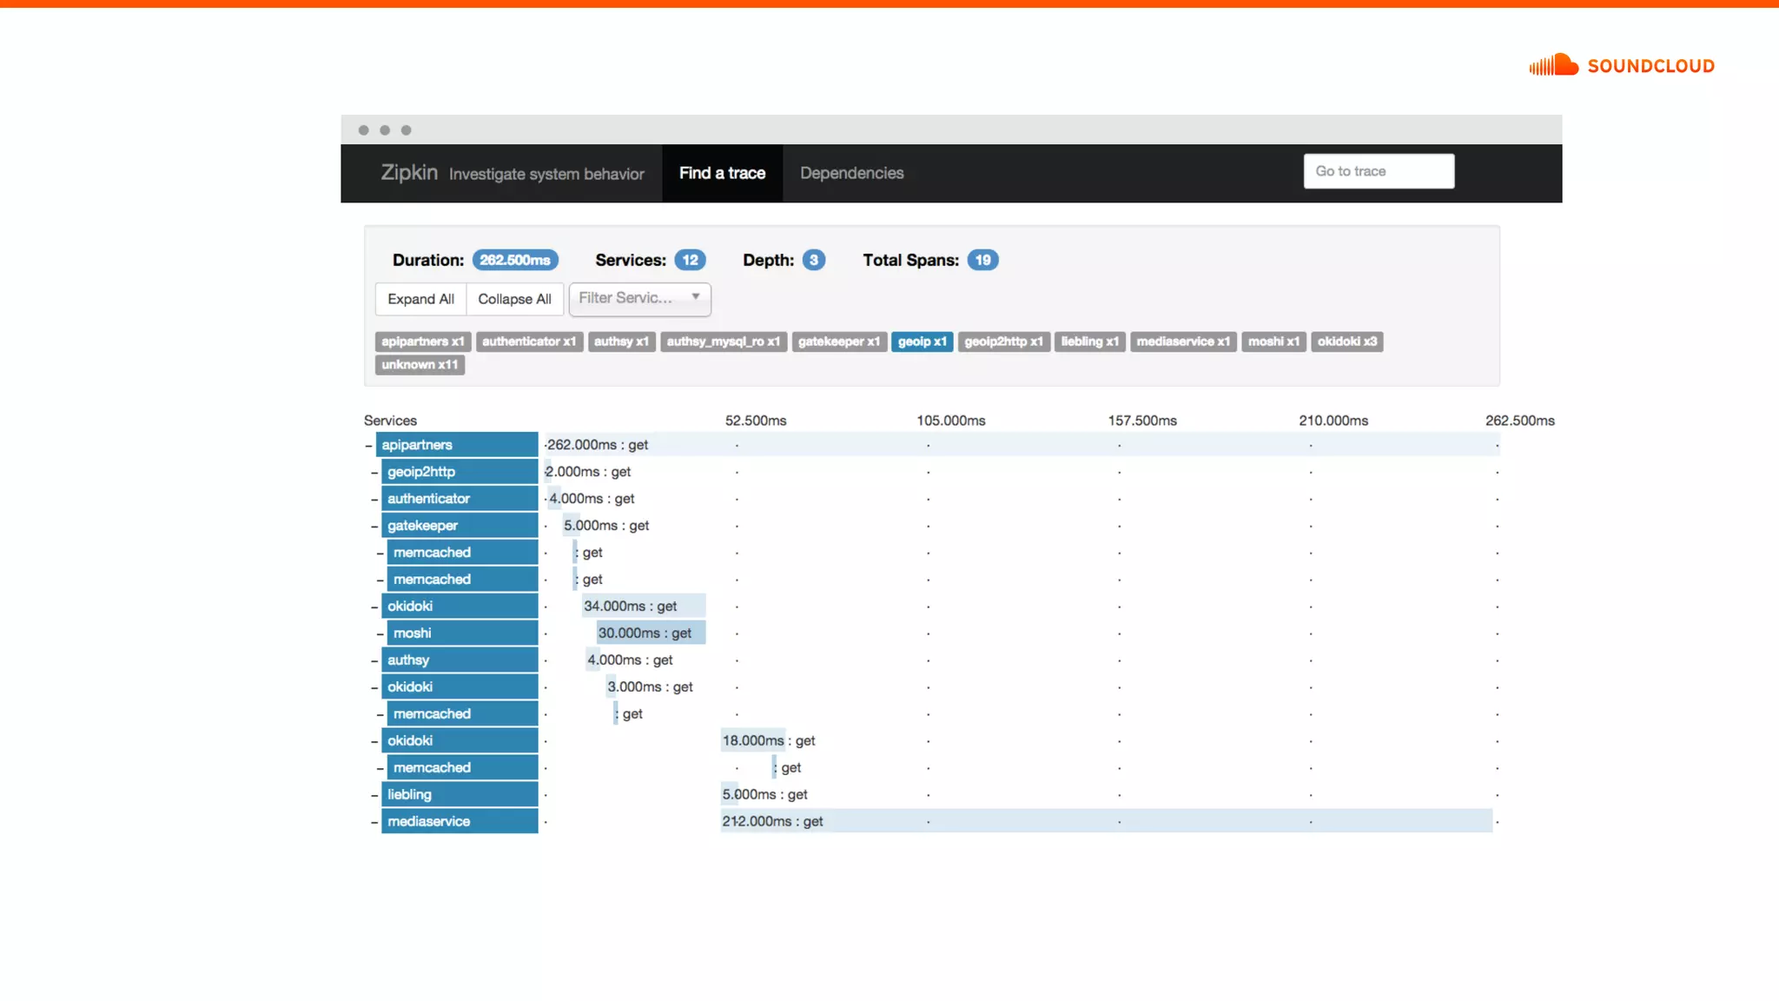This screenshot has height=1001, width=1779.
Task: Click the 212.000ms mediaservice span bar
Action: (1105, 821)
